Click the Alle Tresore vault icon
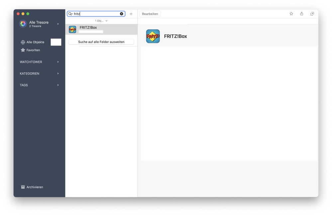This screenshot has width=332, height=215. (x=23, y=24)
